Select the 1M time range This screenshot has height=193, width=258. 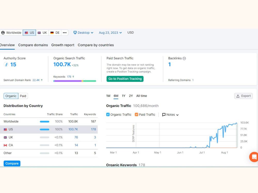(x=108, y=96)
